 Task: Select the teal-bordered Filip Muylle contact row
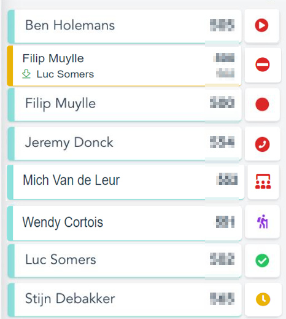(125, 104)
